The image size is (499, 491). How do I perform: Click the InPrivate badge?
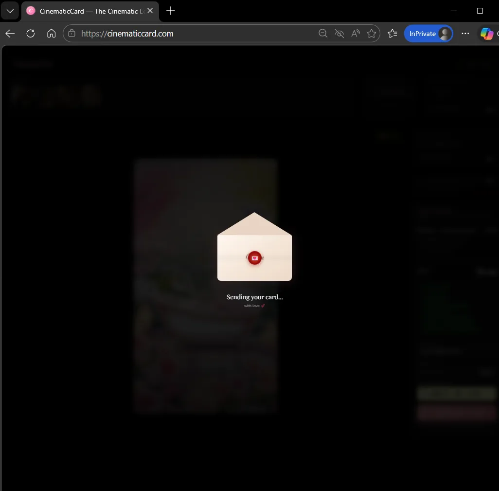pos(422,34)
